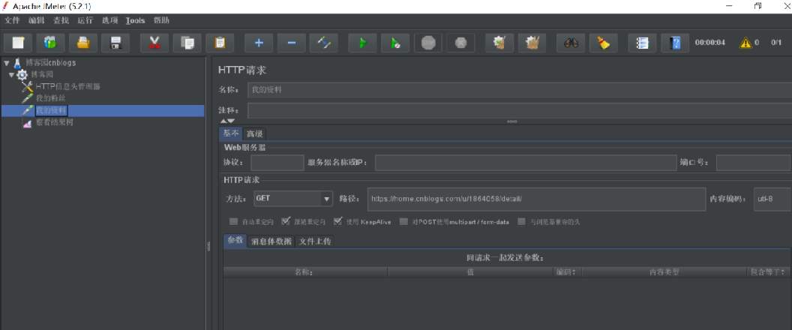The height and width of the screenshot is (330, 792).
Task: Clear all results with the double broom icon
Action: [x=532, y=43]
